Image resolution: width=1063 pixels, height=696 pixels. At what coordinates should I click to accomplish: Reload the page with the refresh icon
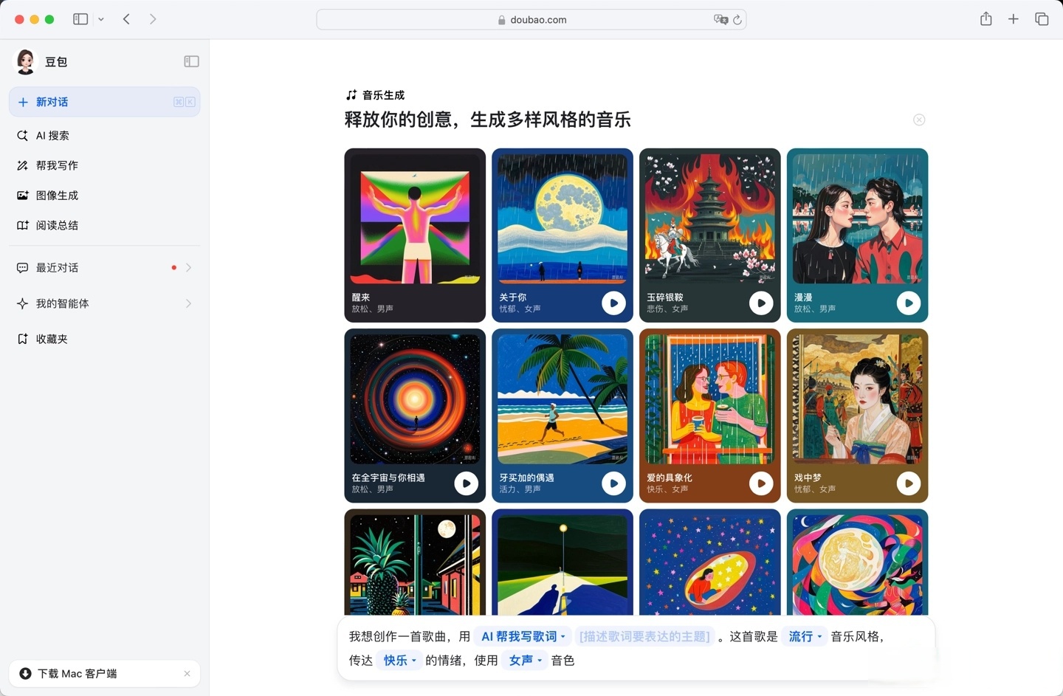click(738, 19)
